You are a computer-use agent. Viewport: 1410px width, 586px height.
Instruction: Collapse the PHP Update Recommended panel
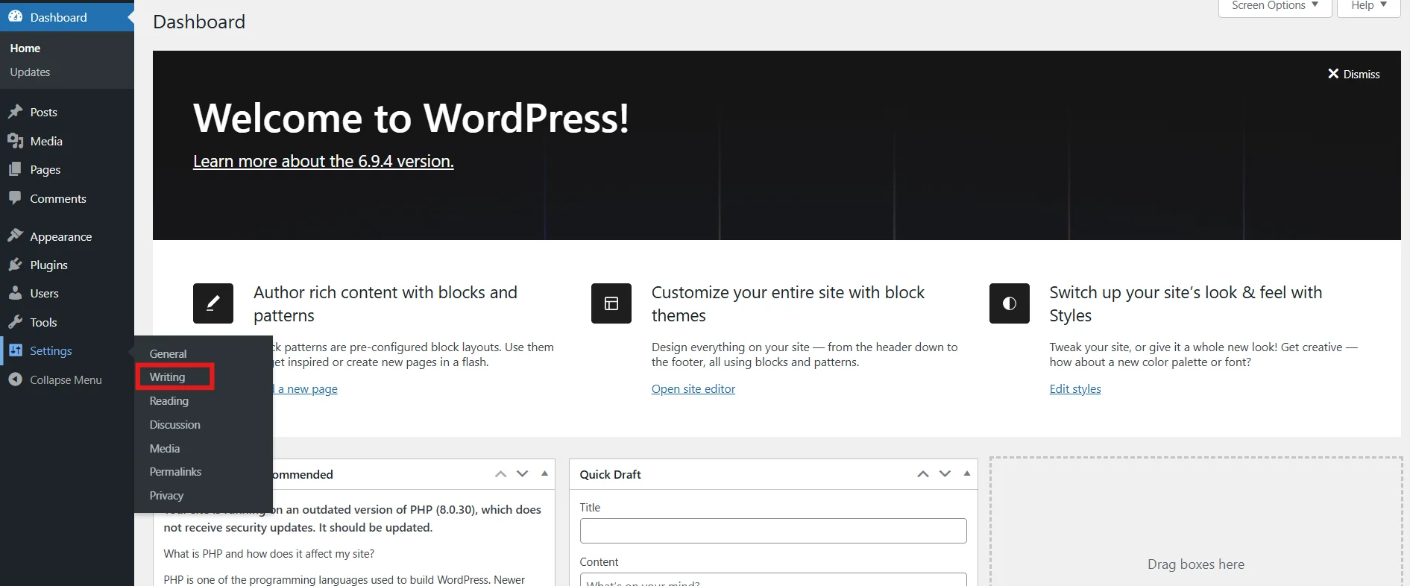pos(545,474)
